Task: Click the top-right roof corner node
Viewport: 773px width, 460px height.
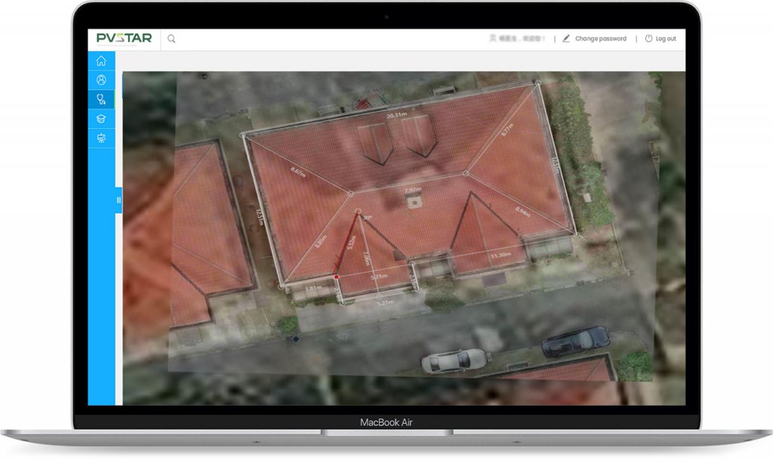Action: (537, 82)
